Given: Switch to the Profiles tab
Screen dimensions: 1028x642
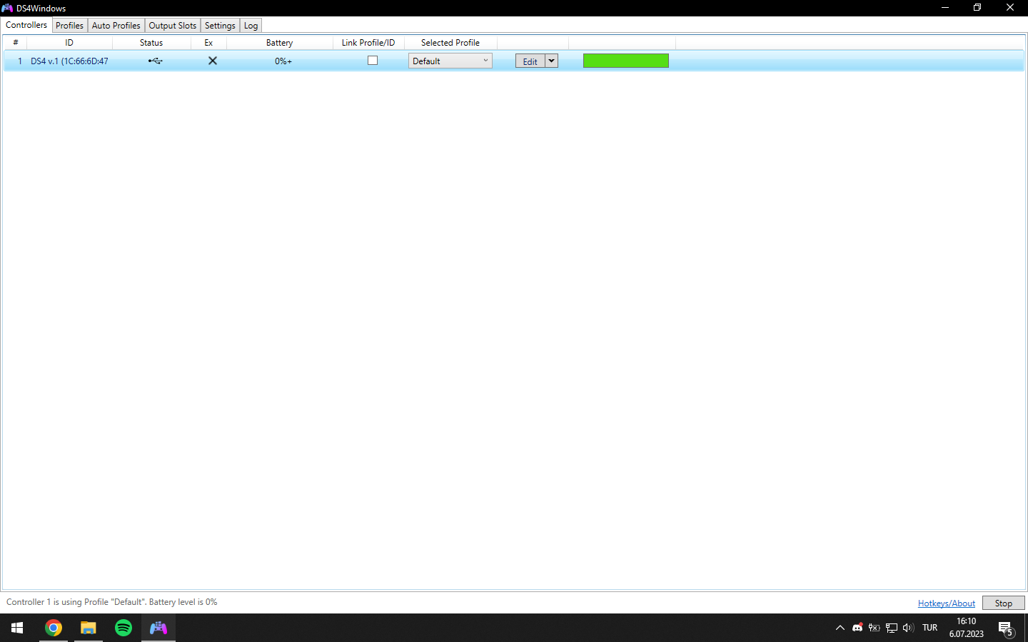Looking at the screenshot, I should 69,26.
